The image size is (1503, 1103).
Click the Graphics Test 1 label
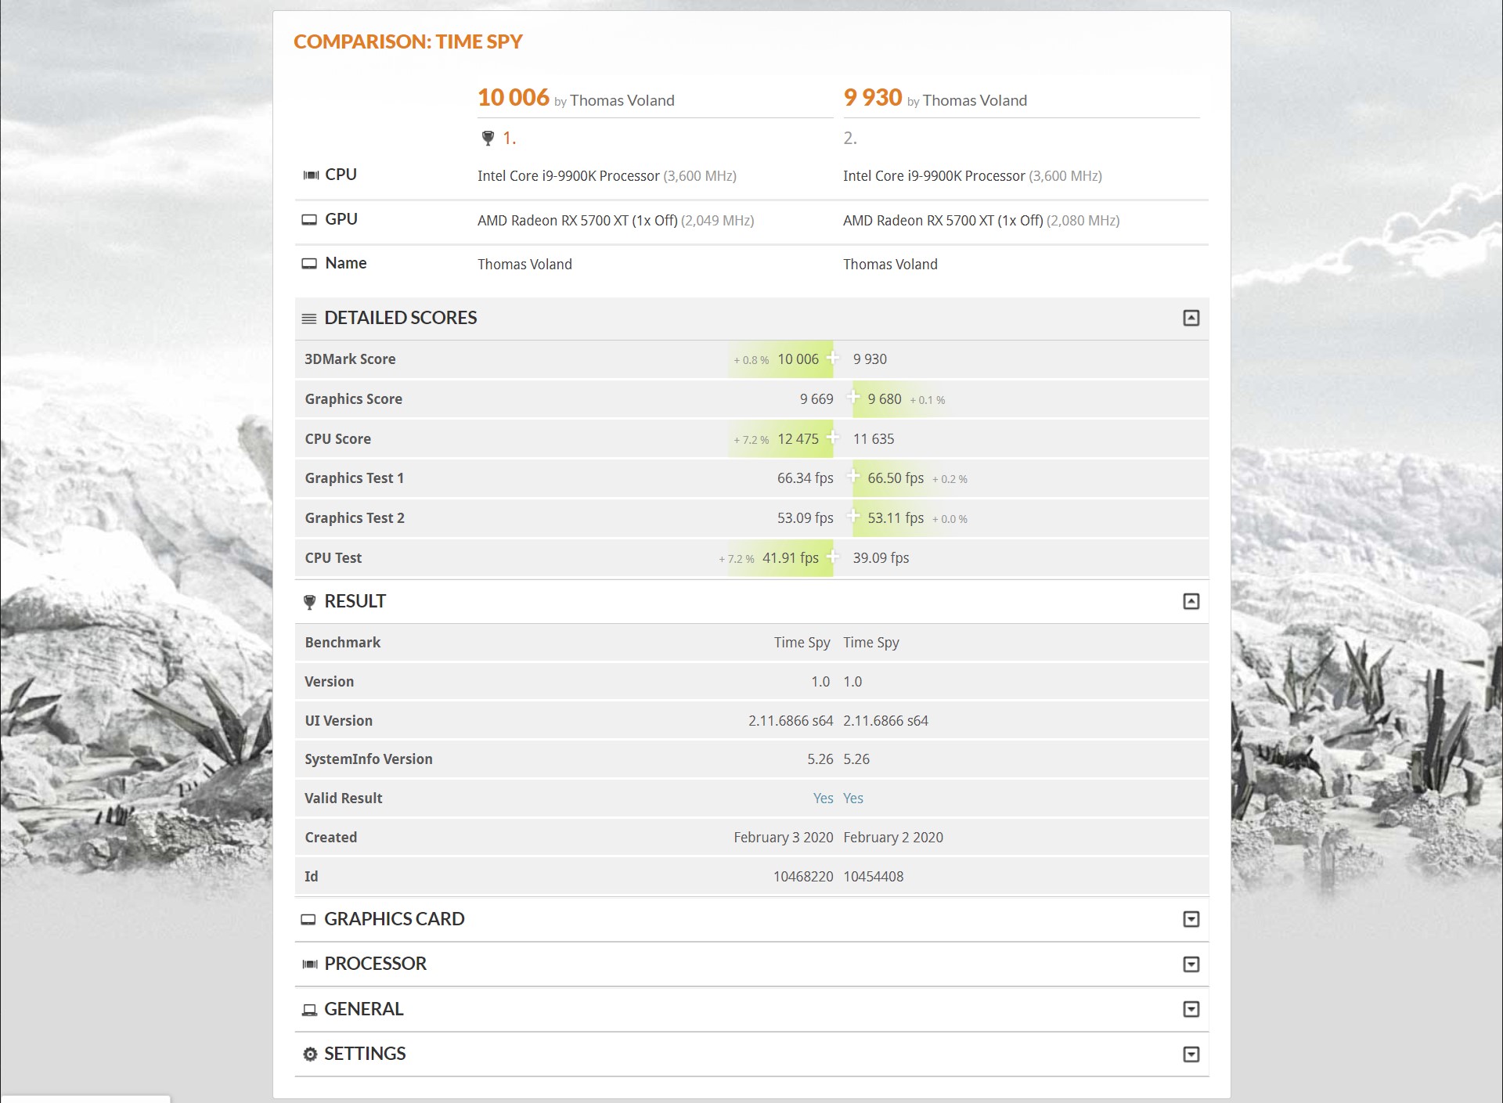click(354, 478)
